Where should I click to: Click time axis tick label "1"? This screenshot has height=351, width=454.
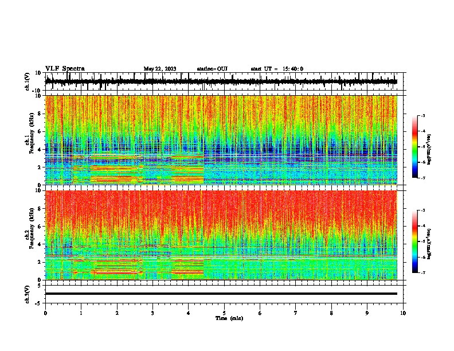(x=81, y=313)
